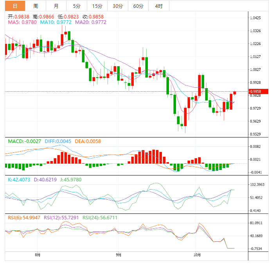The height and width of the screenshot is (264, 273).
Task: Click the MA5: 0.9780 indicator label
Action: 22,22
